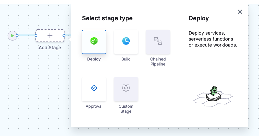The image size is (259, 136).
Task: Click the "Select stage type" heading
Action: tap(107, 18)
